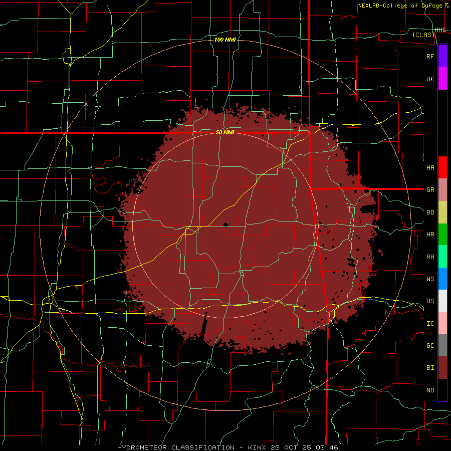Click the '[CLAS]' unit label
This screenshot has width=451, height=451.
(423, 35)
